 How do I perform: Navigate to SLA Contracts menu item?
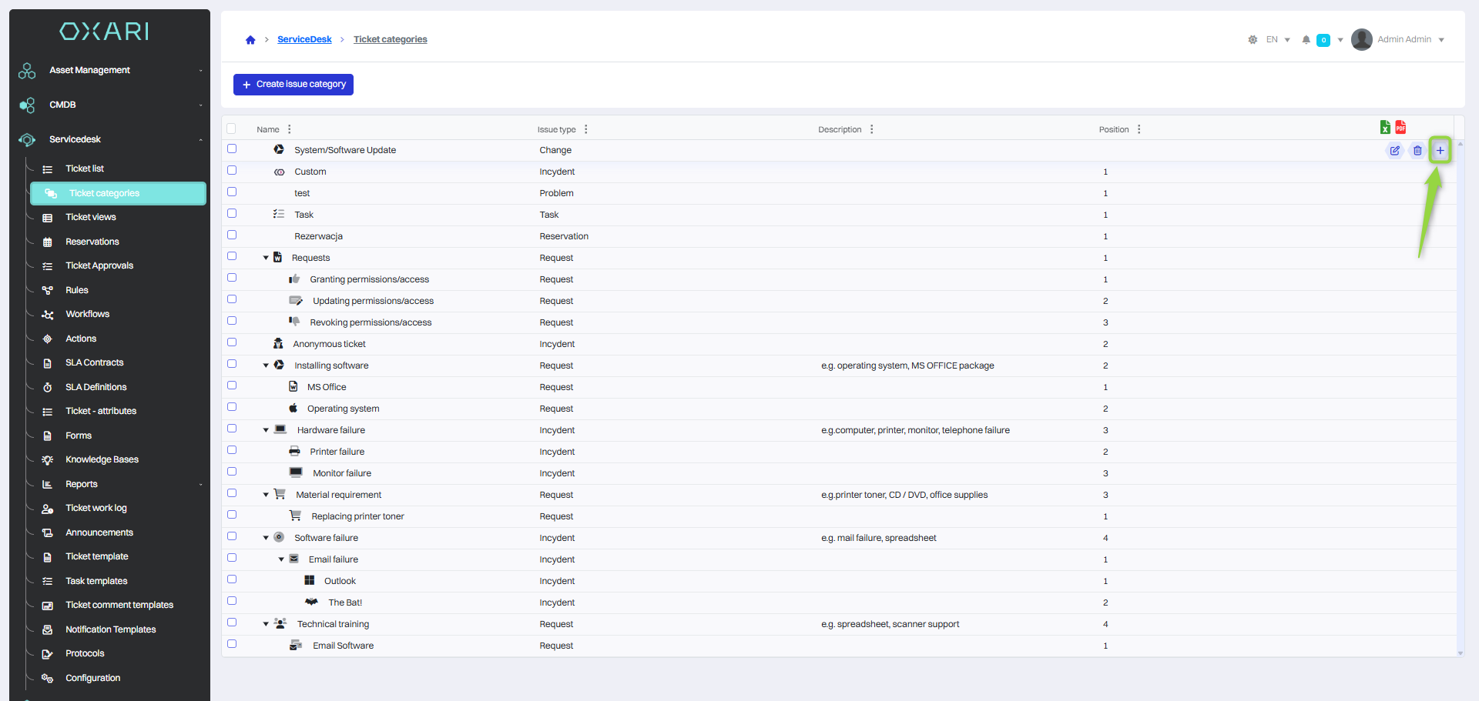point(94,362)
